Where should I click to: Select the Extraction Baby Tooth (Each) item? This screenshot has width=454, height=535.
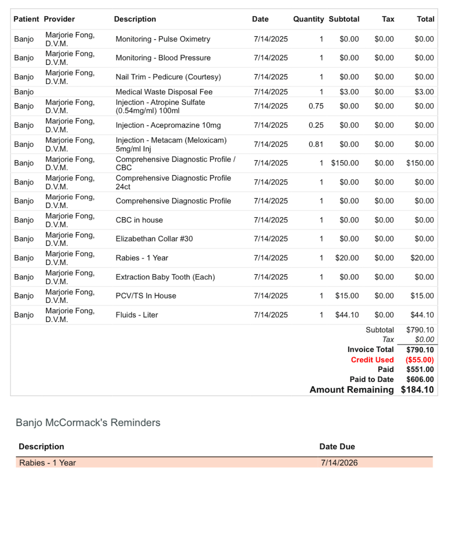[x=165, y=277]
